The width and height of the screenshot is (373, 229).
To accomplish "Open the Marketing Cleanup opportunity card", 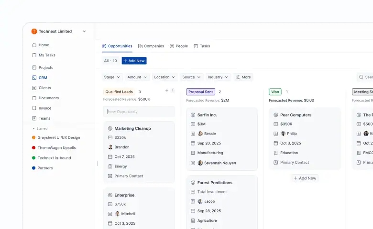I will coord(132,128).
